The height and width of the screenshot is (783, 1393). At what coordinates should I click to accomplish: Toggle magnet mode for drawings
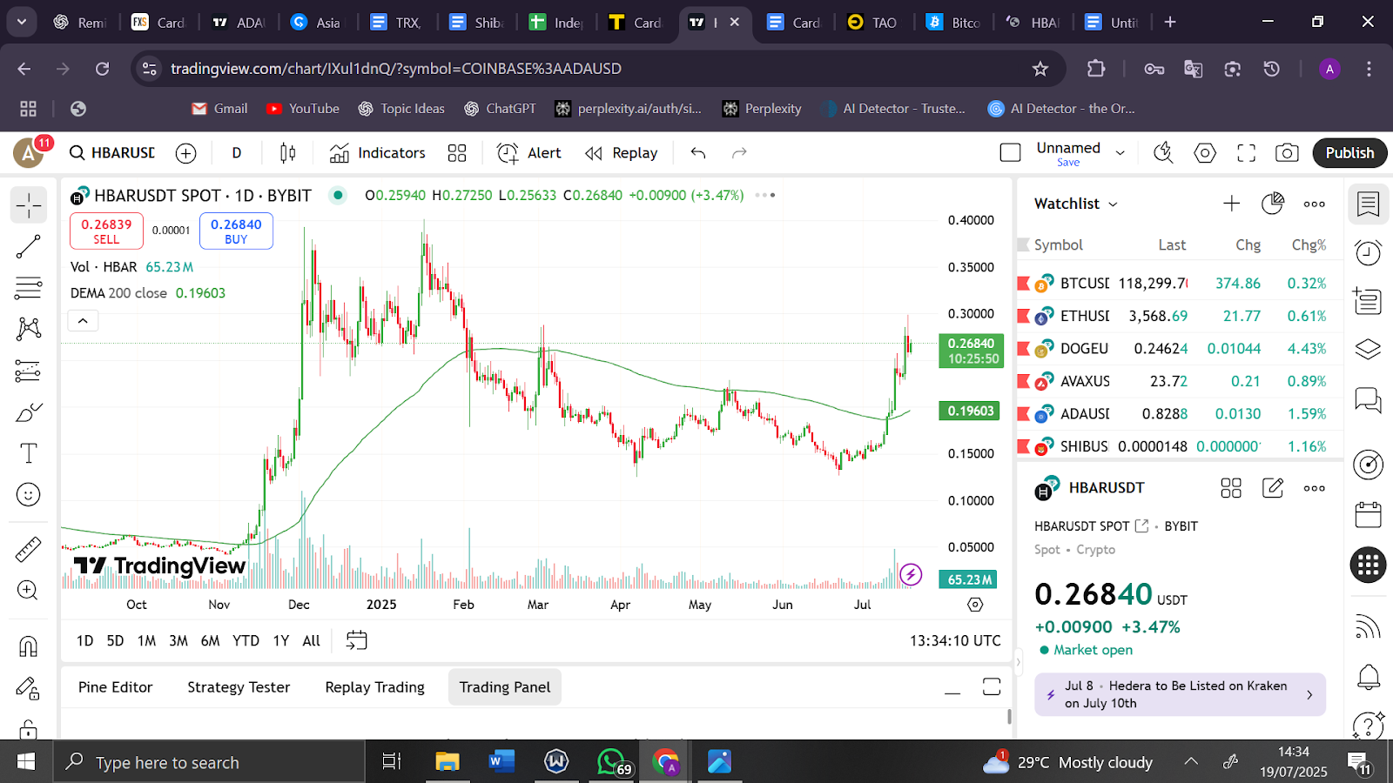(29, 646)
